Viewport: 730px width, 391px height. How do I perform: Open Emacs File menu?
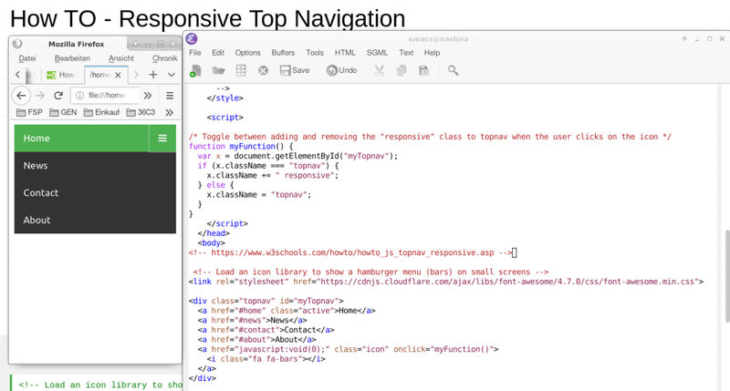pyautogui.click(x=195, y=53)
